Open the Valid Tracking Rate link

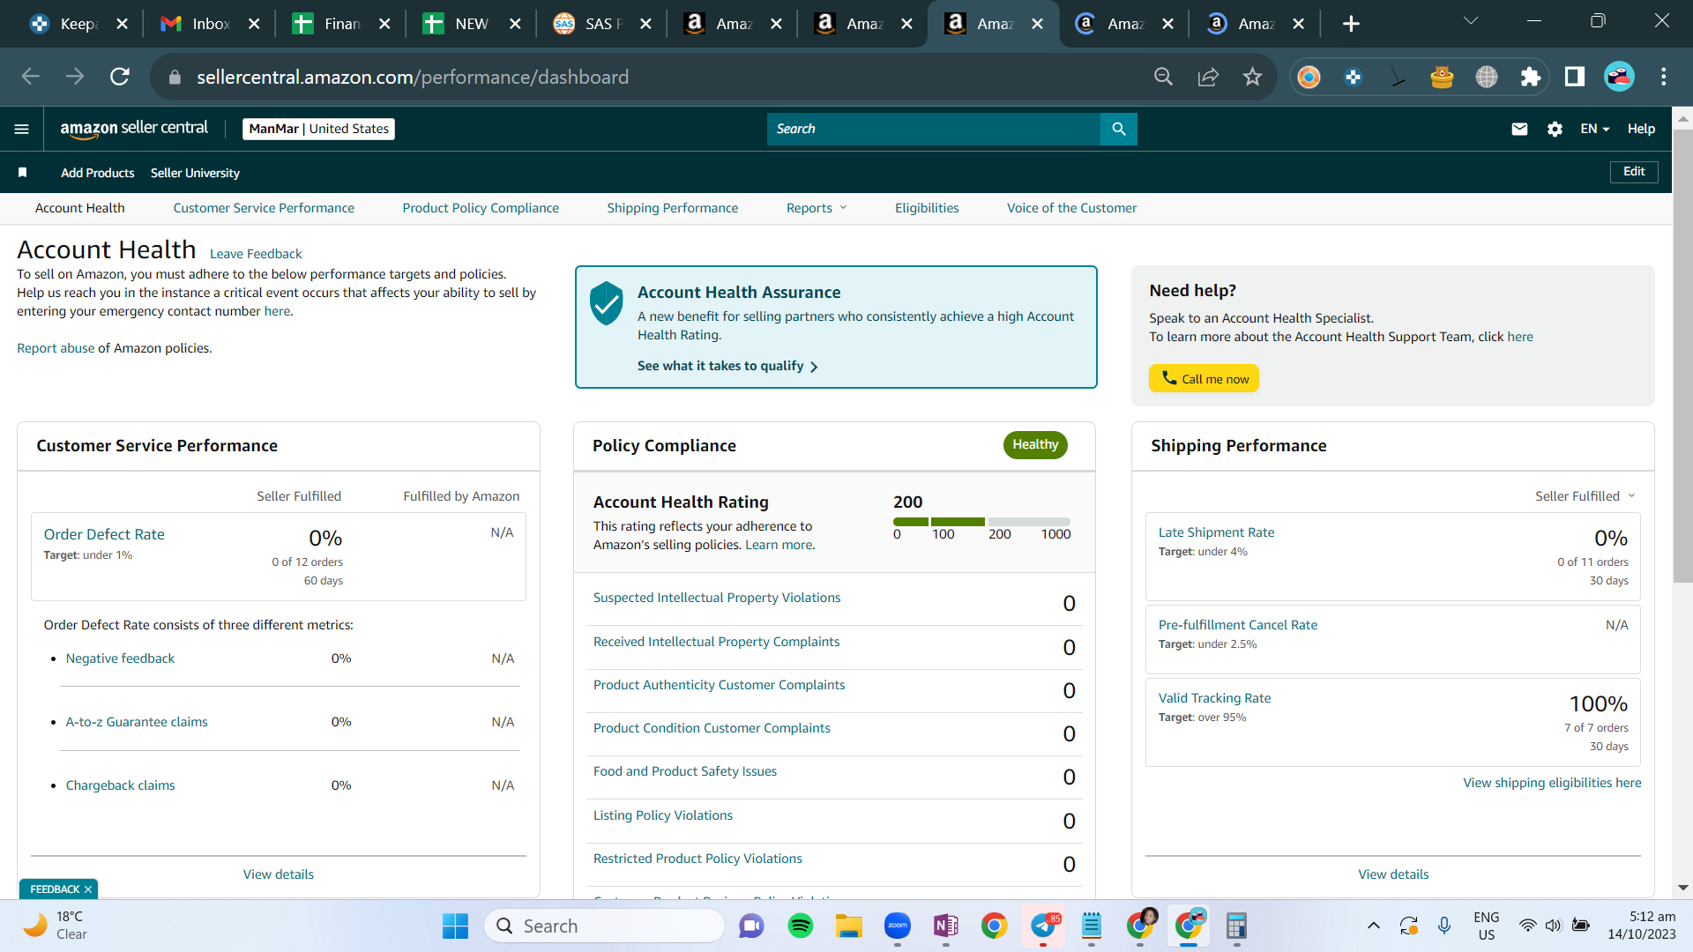coord(1214,698)
